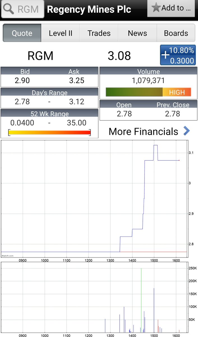Viewport: 198px width, 337px height.
Task: Tap the Ask value 3.25
Action: pyautogui.click(x=77, y=80)
